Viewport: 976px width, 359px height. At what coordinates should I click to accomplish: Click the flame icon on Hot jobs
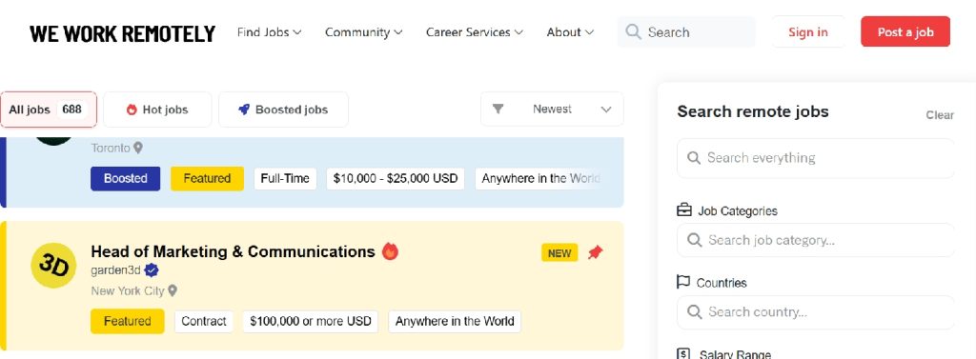(132, 110)
